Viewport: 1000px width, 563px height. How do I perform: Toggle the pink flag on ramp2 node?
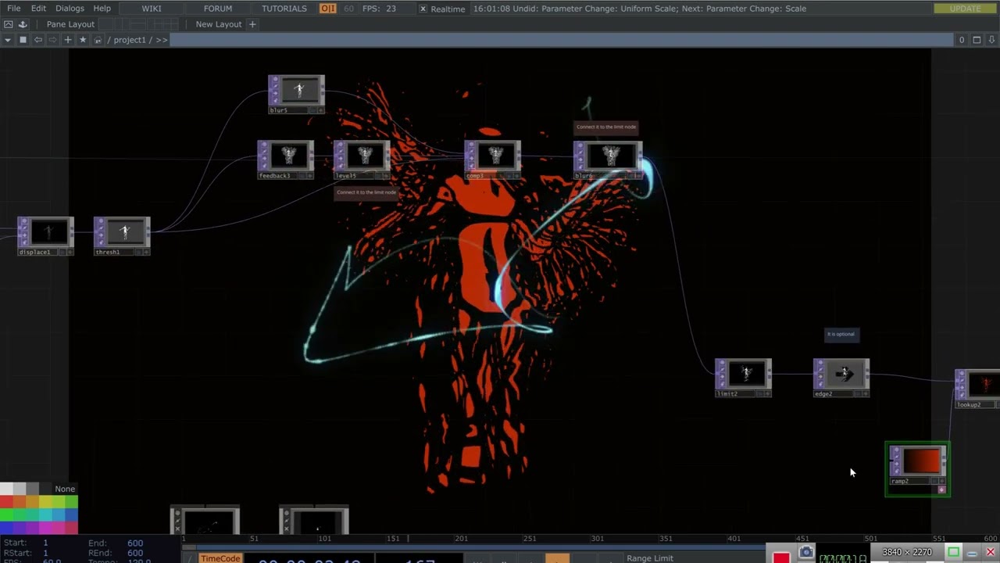point(941,489)
